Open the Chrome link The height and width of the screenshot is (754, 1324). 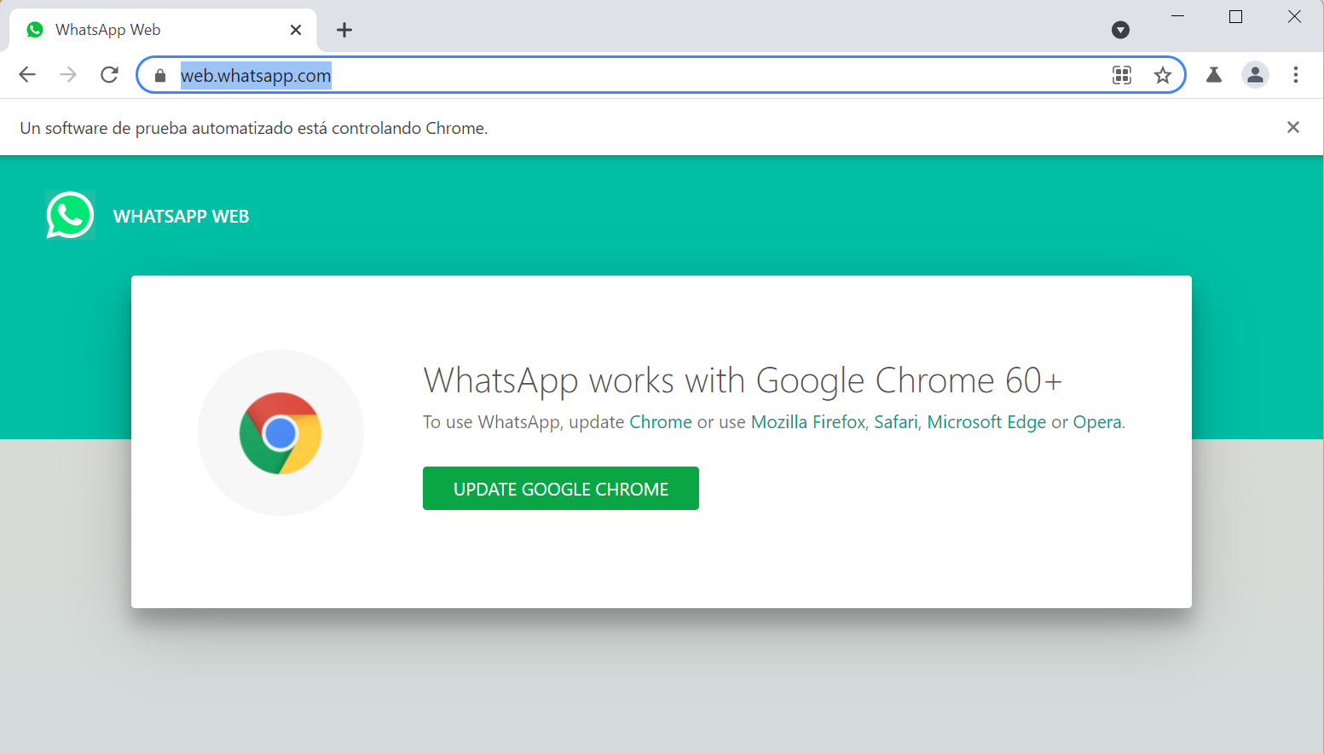[661, 422]
